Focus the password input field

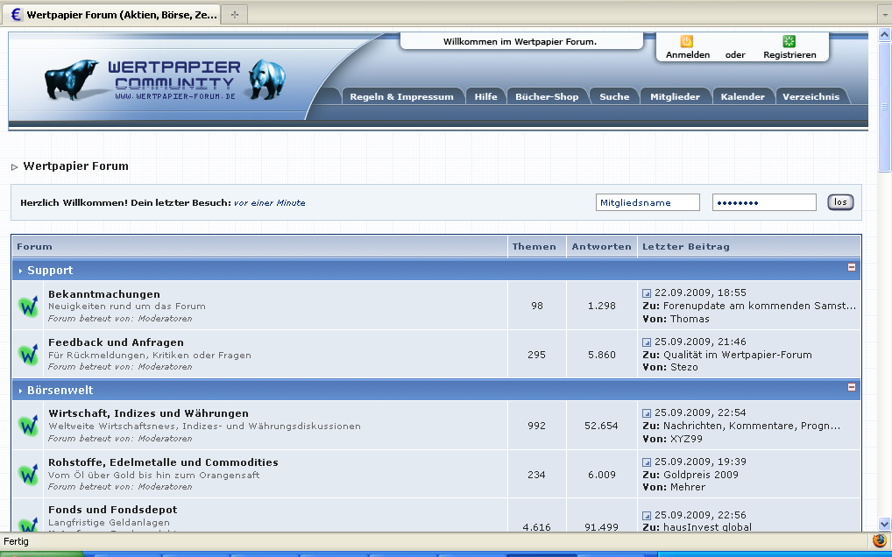tap(764, 202)
